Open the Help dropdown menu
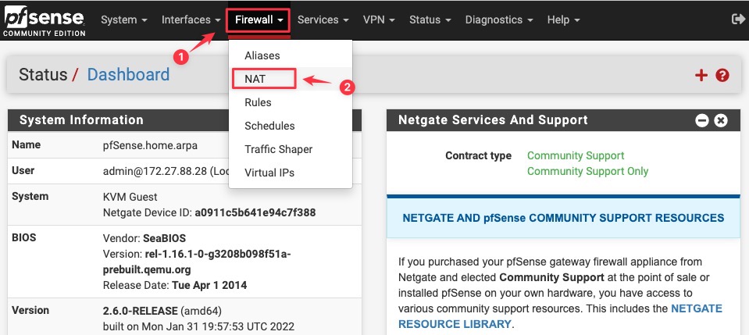 (x=563, y=20)
